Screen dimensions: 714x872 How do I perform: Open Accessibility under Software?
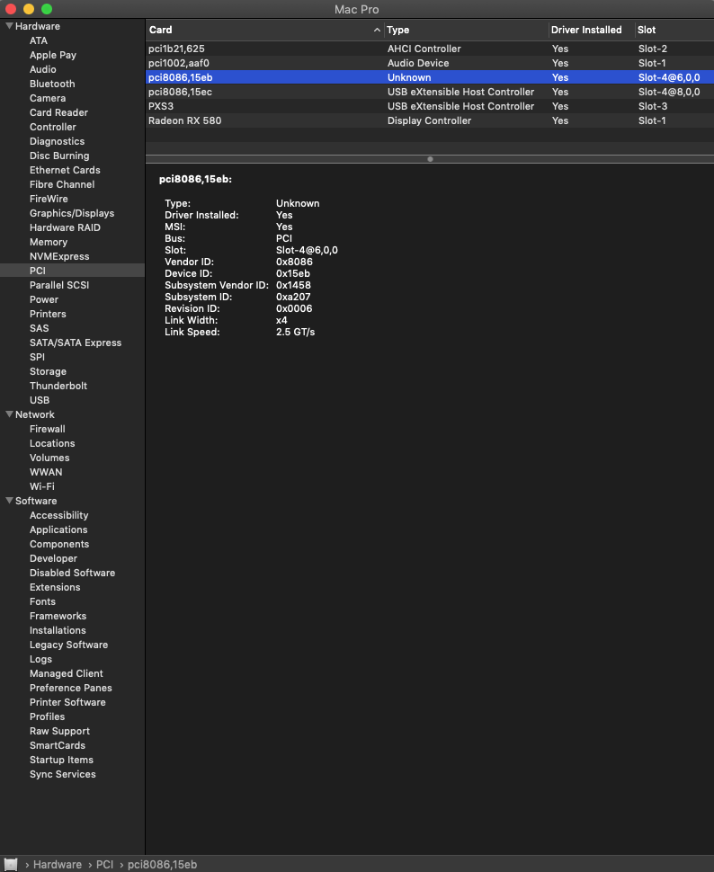(58, 515)
